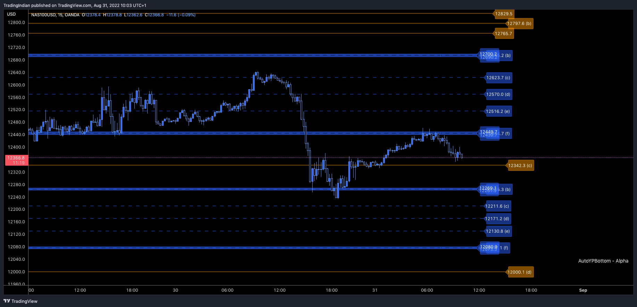
Task: Click the 12640.0 price axis tick
Action: click(16, 73)
